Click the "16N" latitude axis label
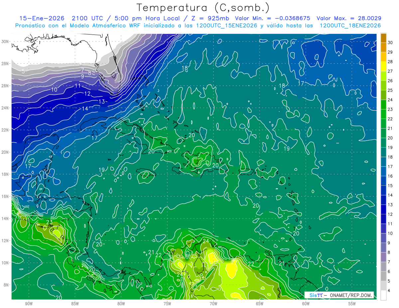The width and height of the screenshot is (399, 308). coord(5,196)
